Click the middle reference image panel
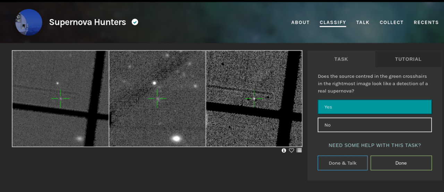The image size is (444, 192). tap(157, 99)
